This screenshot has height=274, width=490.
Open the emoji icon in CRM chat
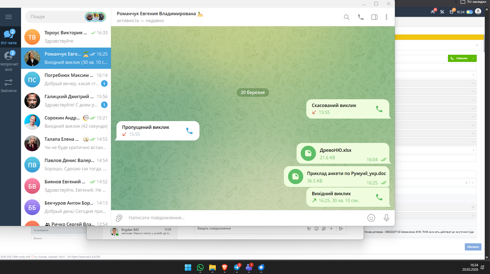[x=317, y=229]
